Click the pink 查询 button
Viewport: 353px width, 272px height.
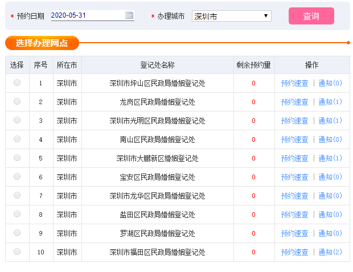311,16
